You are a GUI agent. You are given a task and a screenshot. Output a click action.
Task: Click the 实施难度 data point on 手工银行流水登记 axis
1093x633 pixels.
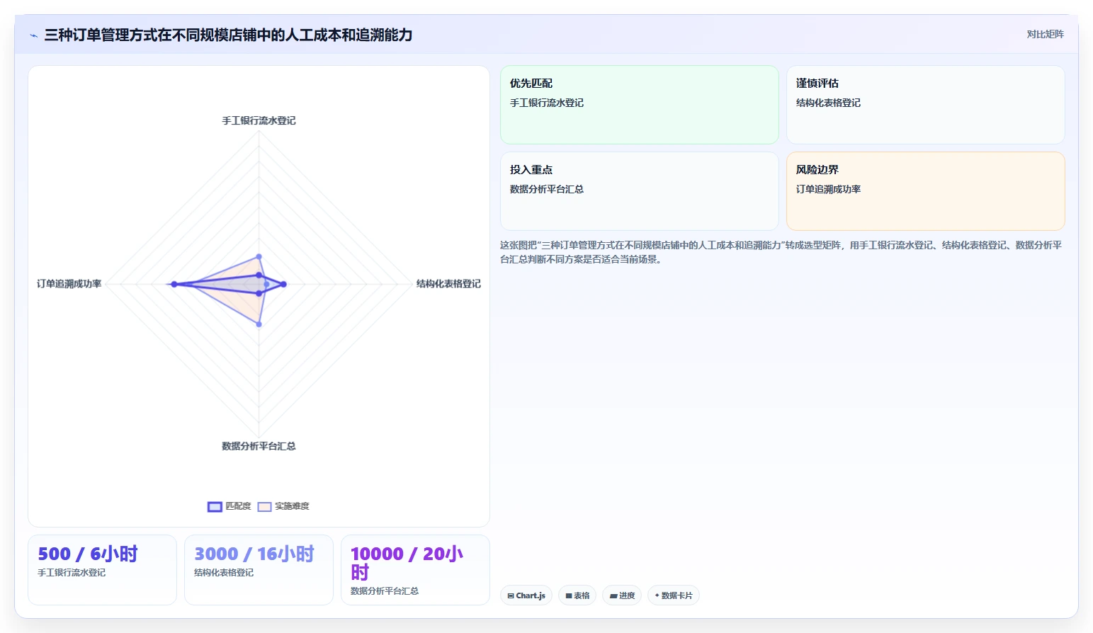pyautogui.click(x=259, y=256)
